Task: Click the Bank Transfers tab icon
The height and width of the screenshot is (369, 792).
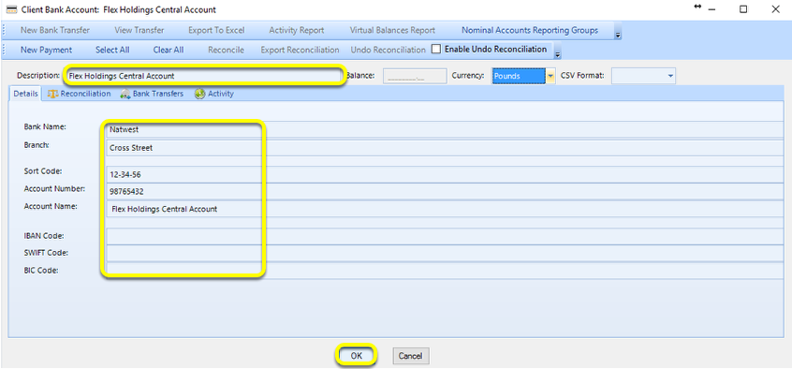Action: click(125, 94)
